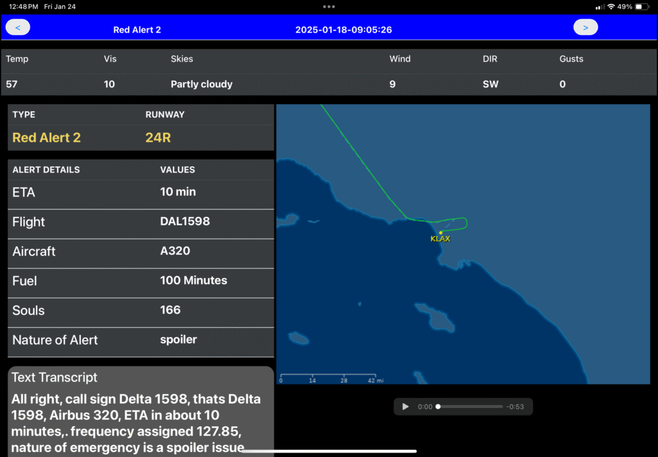658x457 pixels.
Task: Click the Nature of Alert spoiler row
Action: (x=141, y=340)
